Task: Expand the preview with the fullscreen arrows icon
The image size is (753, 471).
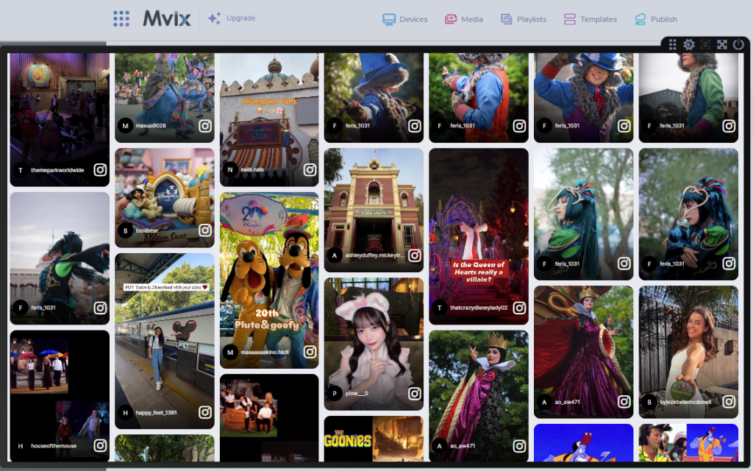Action: [722, 45]
